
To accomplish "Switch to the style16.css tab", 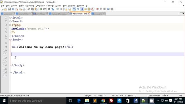I will (x=40, y=14).
